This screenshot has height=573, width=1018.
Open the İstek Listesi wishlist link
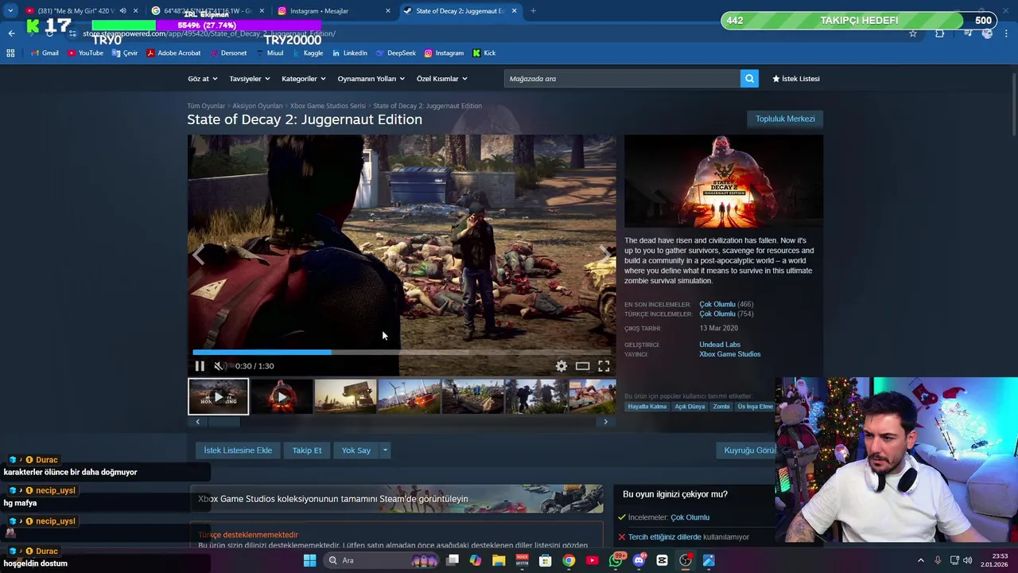coord(795,79)
